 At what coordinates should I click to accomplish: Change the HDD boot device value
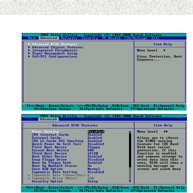[91, 150]
